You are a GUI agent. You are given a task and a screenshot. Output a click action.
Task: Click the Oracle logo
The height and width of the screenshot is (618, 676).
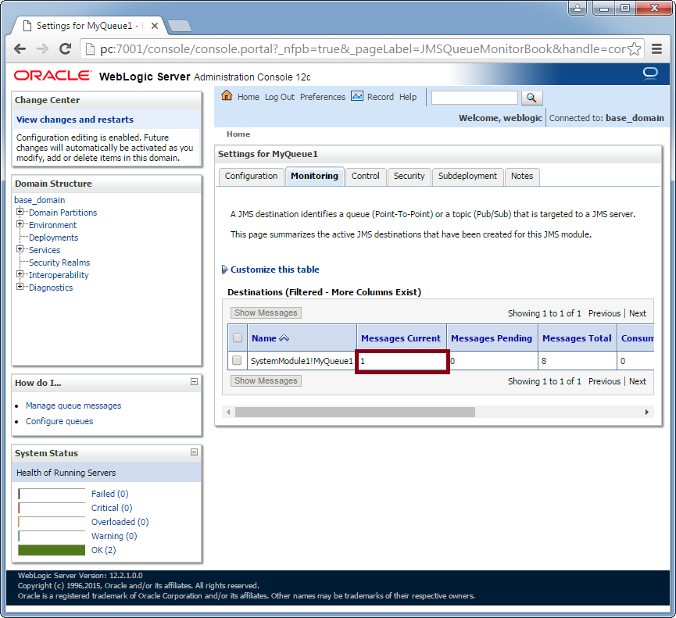click(x=52, y=76)
